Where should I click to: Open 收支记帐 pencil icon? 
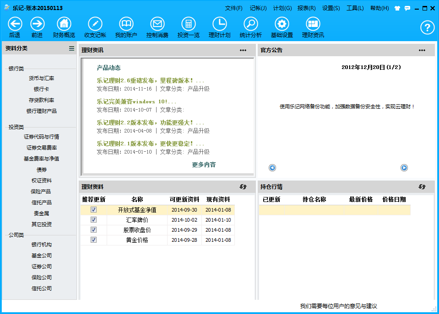[x=95, y=24]
